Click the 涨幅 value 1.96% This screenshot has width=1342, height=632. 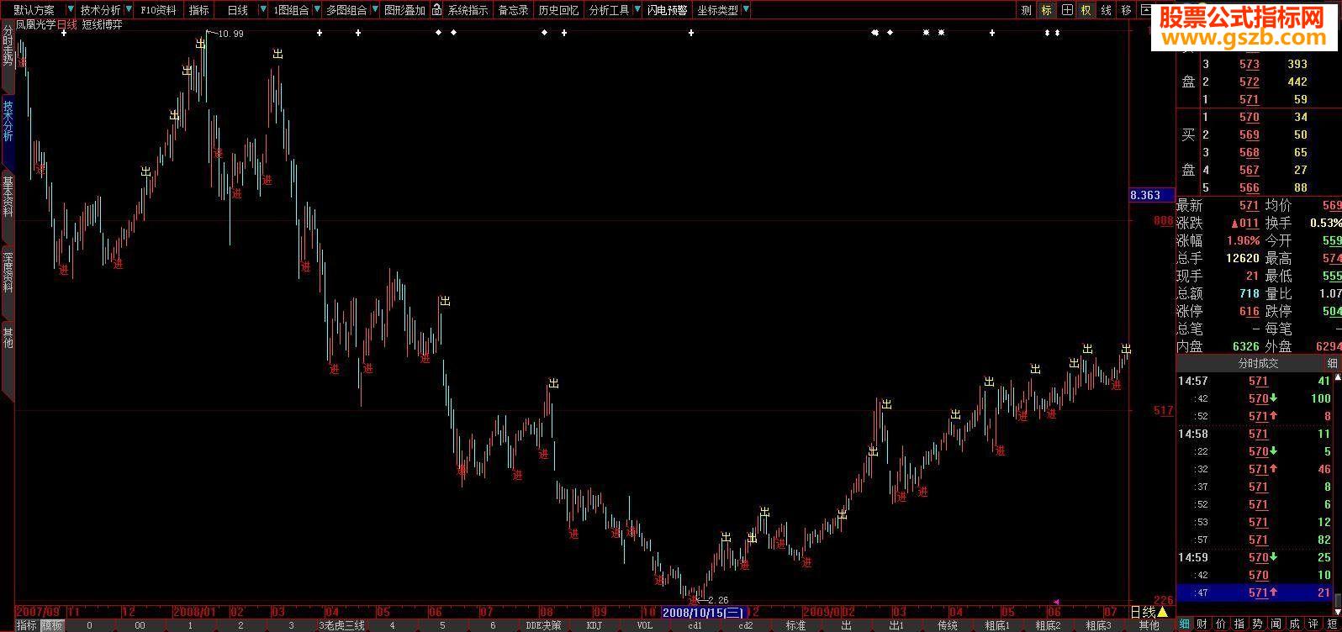pyautogui.click(x=1242, y=240)
